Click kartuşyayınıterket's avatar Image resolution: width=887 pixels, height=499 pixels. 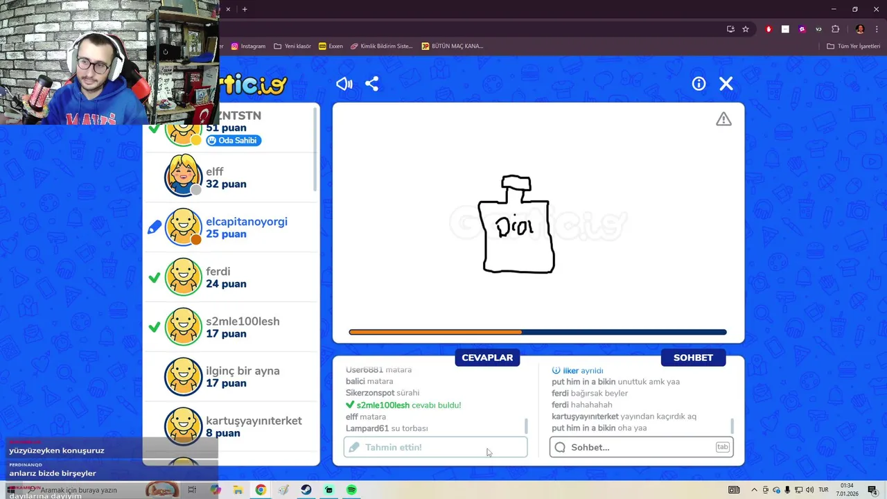[184, 426]
